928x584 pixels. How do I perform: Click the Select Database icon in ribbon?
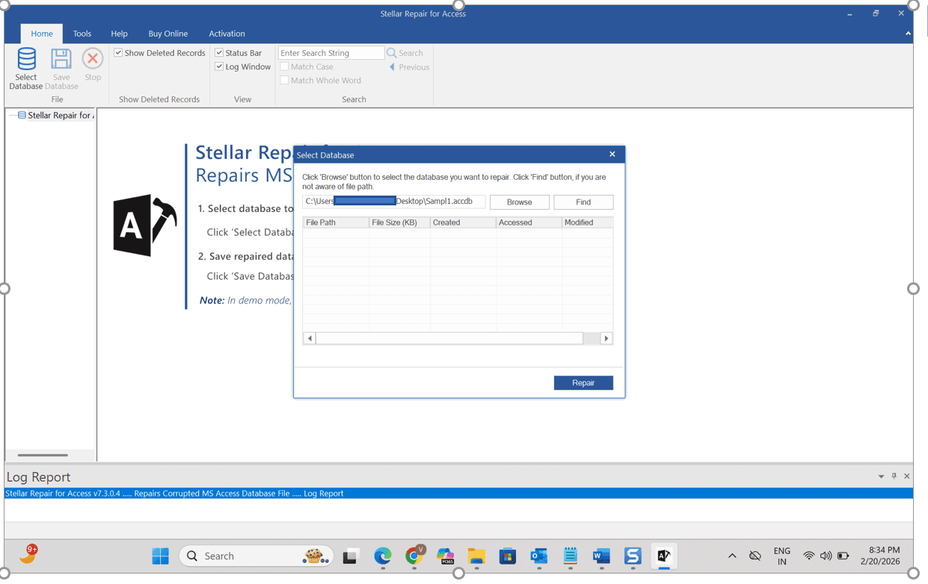pos(26,60)
